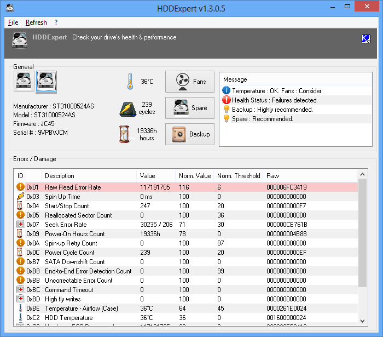This screenshot has width=383, height=337.
Task: Click the Spare button
Action: 190,108
